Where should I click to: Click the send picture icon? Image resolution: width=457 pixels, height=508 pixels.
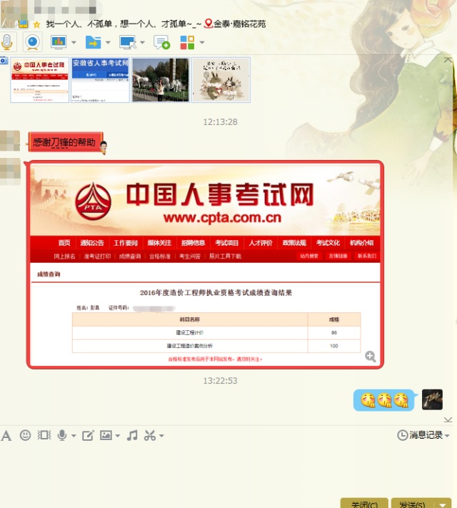106,435
